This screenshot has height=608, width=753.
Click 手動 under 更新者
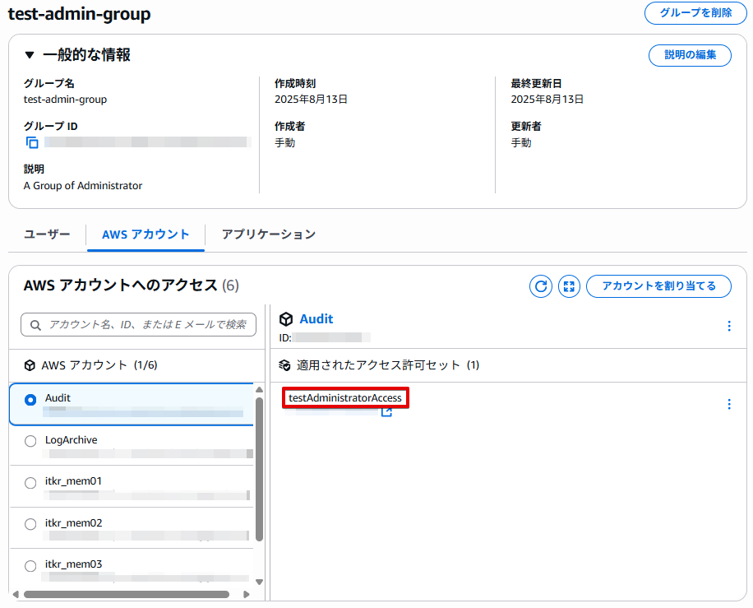pos(521,143)
